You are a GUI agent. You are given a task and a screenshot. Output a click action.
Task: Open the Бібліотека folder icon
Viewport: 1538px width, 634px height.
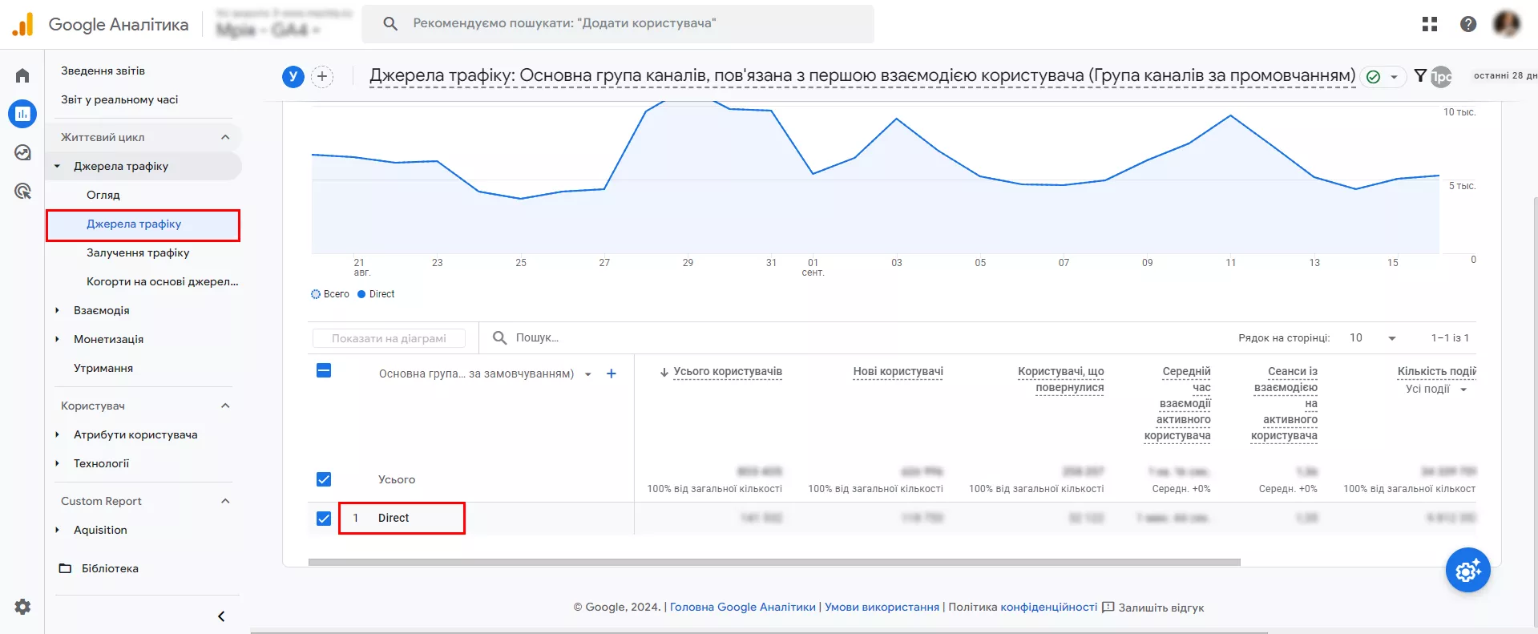click(x=65, y=568)
